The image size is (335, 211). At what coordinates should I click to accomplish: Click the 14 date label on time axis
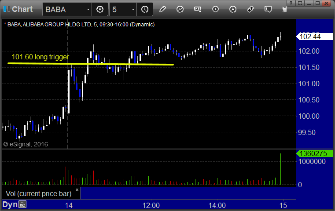pos(69,205)
